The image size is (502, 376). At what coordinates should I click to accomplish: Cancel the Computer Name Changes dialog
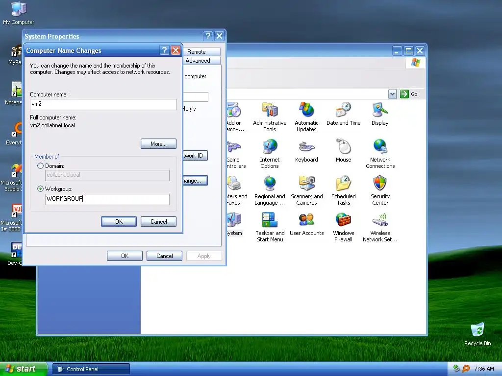(x=158, y=222)
